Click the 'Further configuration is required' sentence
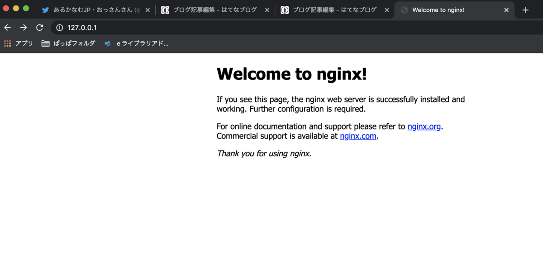This screenshot has height=264, width=543. pyautogui.click(x=308, y=109)
